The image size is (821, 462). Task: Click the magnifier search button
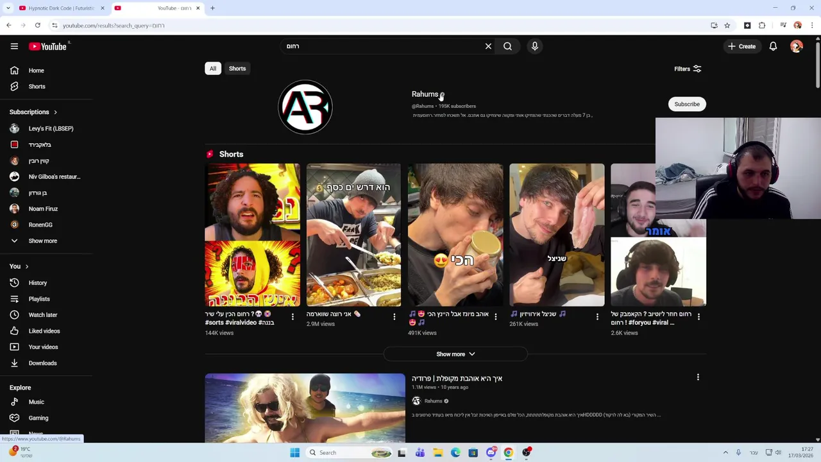(507, 46)
